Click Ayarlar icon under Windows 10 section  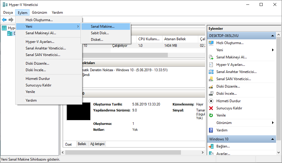211,154
